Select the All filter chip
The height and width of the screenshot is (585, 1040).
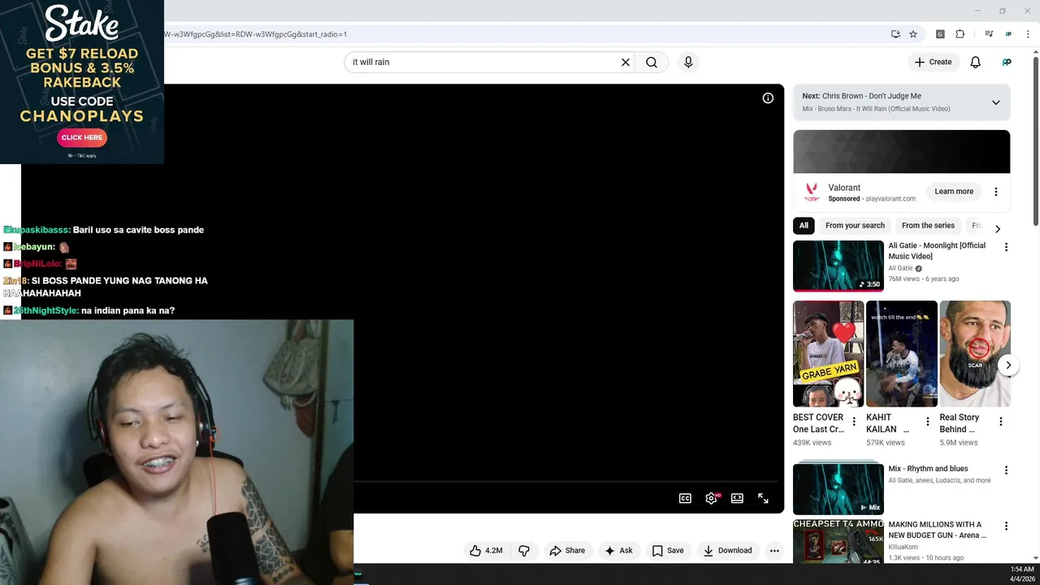pos(804,226)
